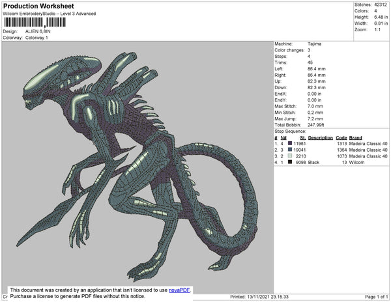Select Total Bobbin value 247.99ft
This screenshot has height=302, width=391.
315,125
